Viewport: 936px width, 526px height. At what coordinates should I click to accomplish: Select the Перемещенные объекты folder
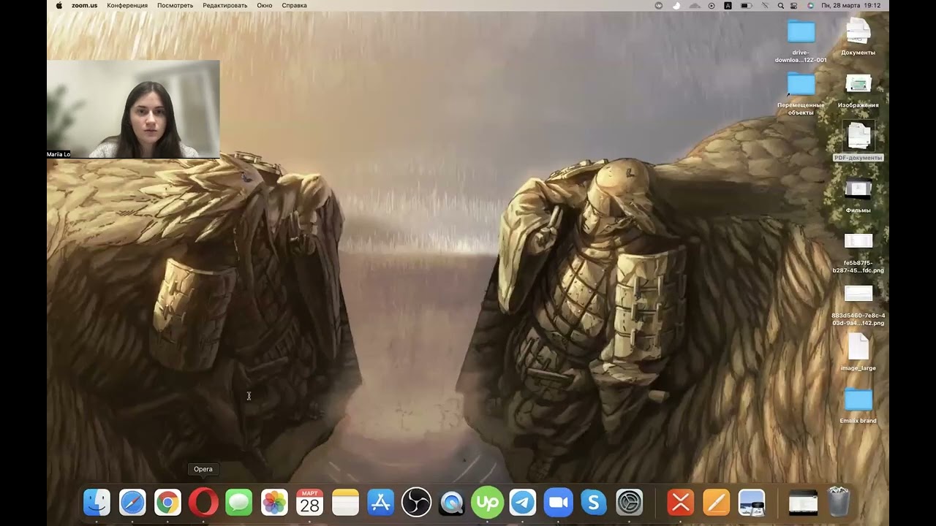click(801, 94)
